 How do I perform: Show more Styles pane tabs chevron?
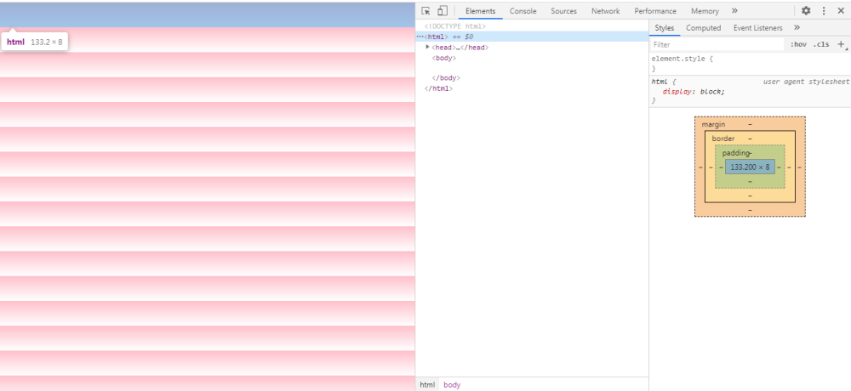(797, 28)
